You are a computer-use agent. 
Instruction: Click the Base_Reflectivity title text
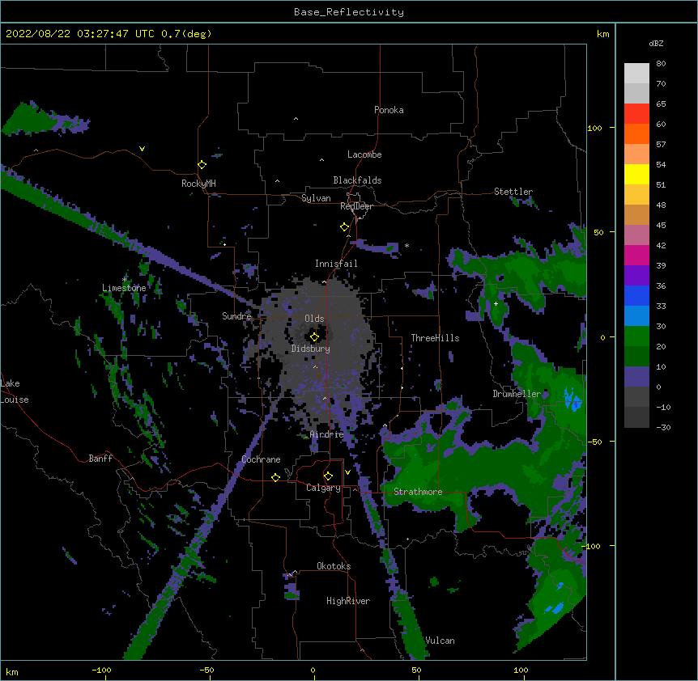349,12
